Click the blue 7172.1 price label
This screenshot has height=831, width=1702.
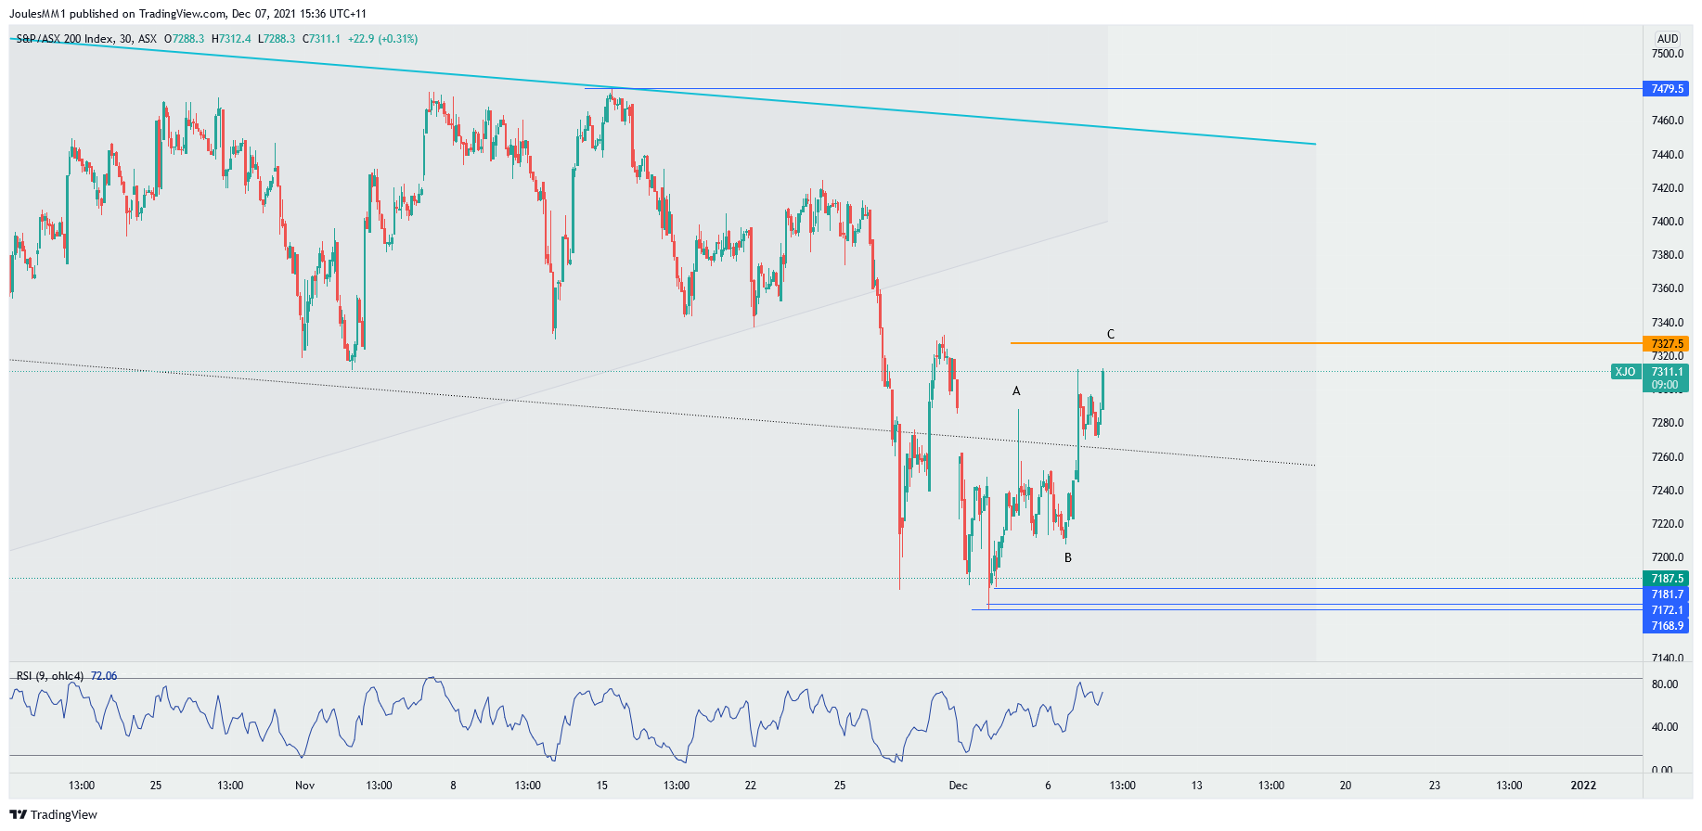click(1667, 610)
